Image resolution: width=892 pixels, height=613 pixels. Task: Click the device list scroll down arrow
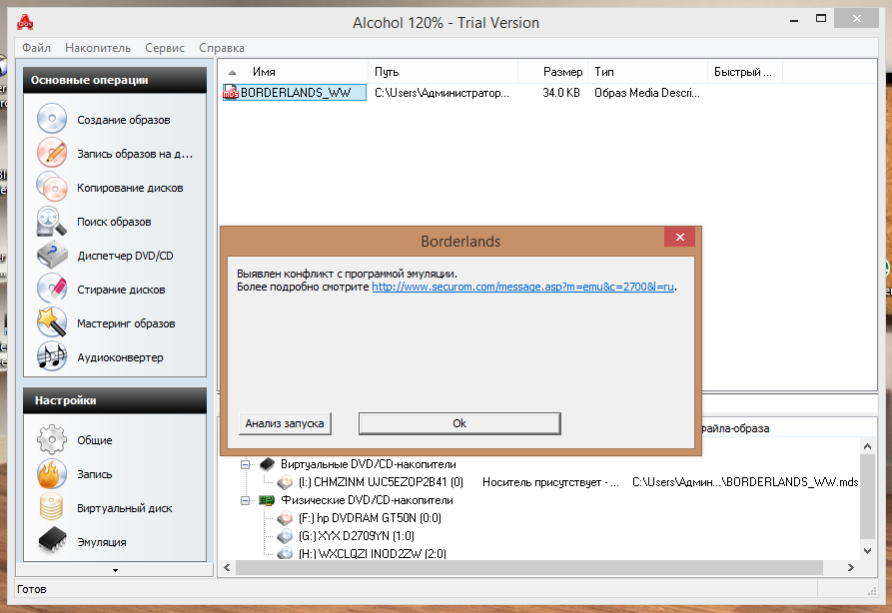pos(867,550)
